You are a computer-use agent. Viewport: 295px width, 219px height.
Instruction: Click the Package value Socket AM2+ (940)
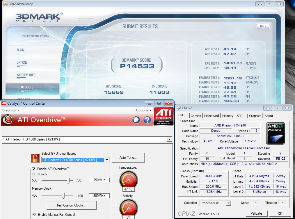230,136
